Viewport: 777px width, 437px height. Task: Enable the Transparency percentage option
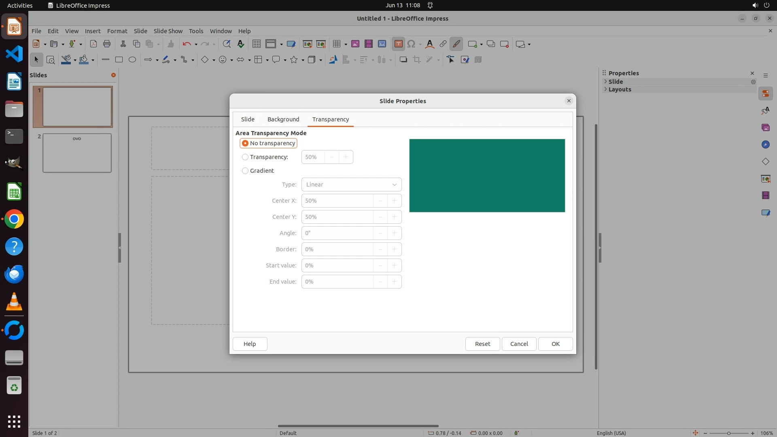coord(245,157)
